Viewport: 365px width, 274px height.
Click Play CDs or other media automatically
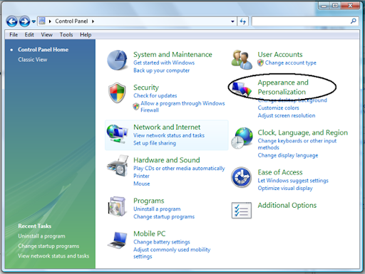tap(179, 169)
